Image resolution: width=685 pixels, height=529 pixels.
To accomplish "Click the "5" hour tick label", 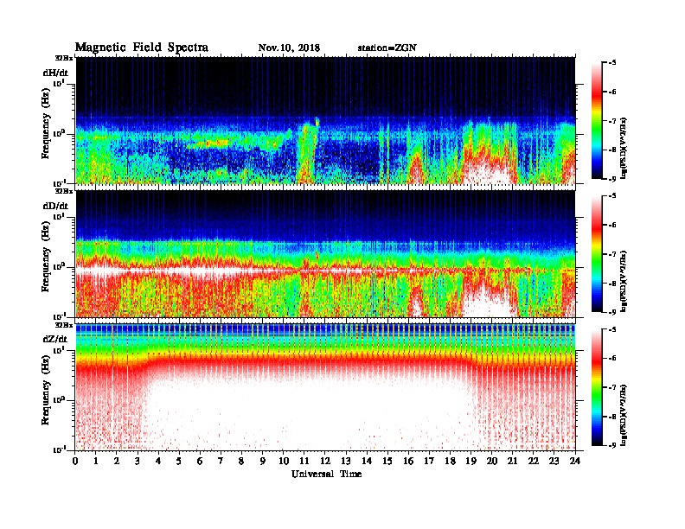I will click(x=180, y=462).
